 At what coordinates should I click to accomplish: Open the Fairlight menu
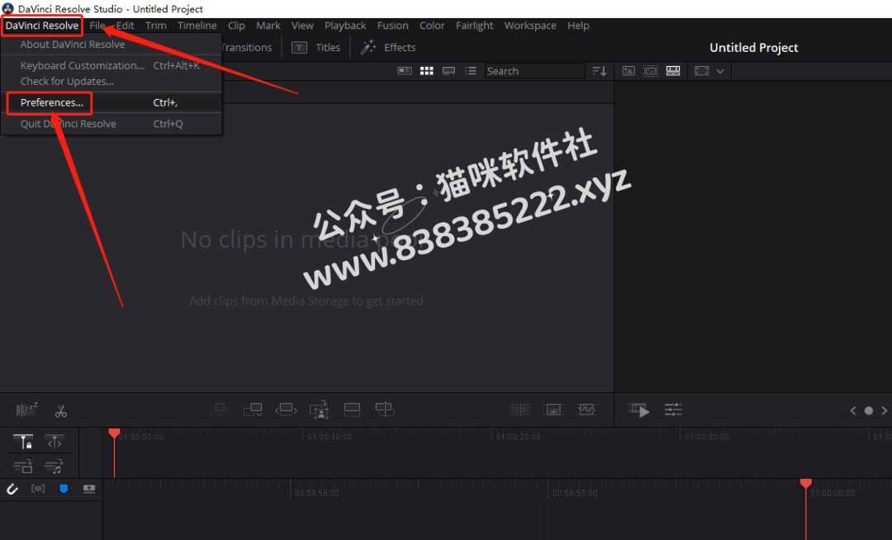pos(474,26)
